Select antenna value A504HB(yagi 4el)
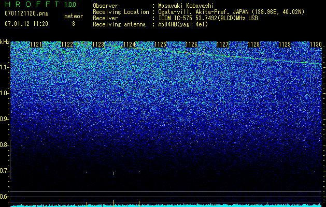326x207 pixels. click(x=183, y=24)
